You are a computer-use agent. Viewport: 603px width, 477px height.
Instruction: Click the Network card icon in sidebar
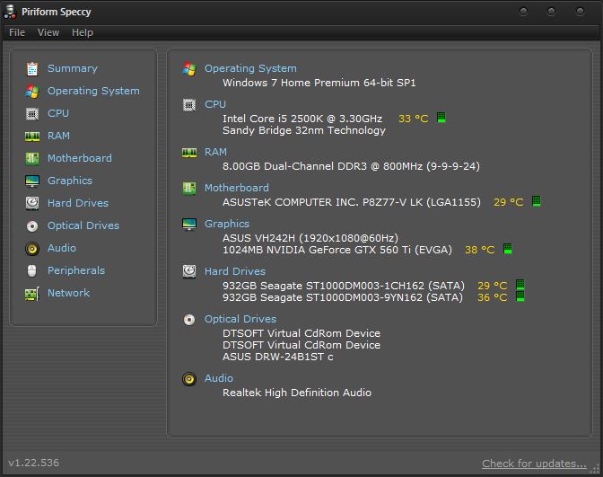(x=32, y=294)
